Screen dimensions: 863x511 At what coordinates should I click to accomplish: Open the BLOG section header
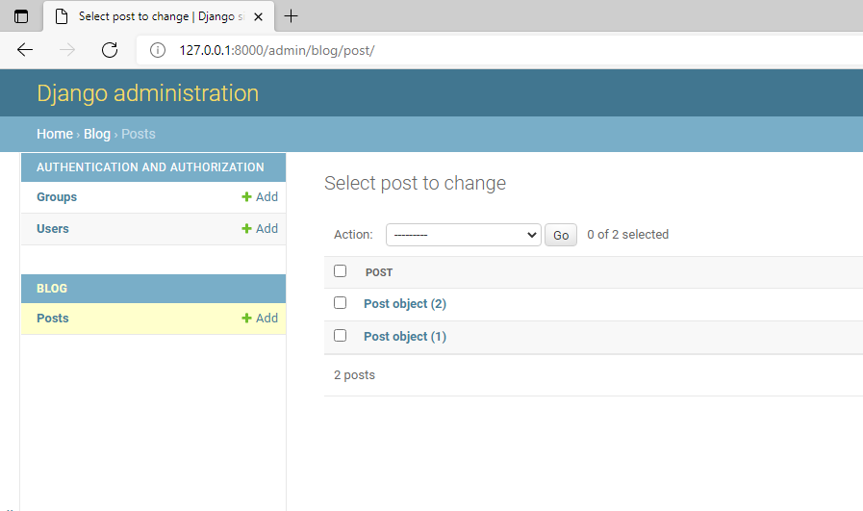coord(52,289)
